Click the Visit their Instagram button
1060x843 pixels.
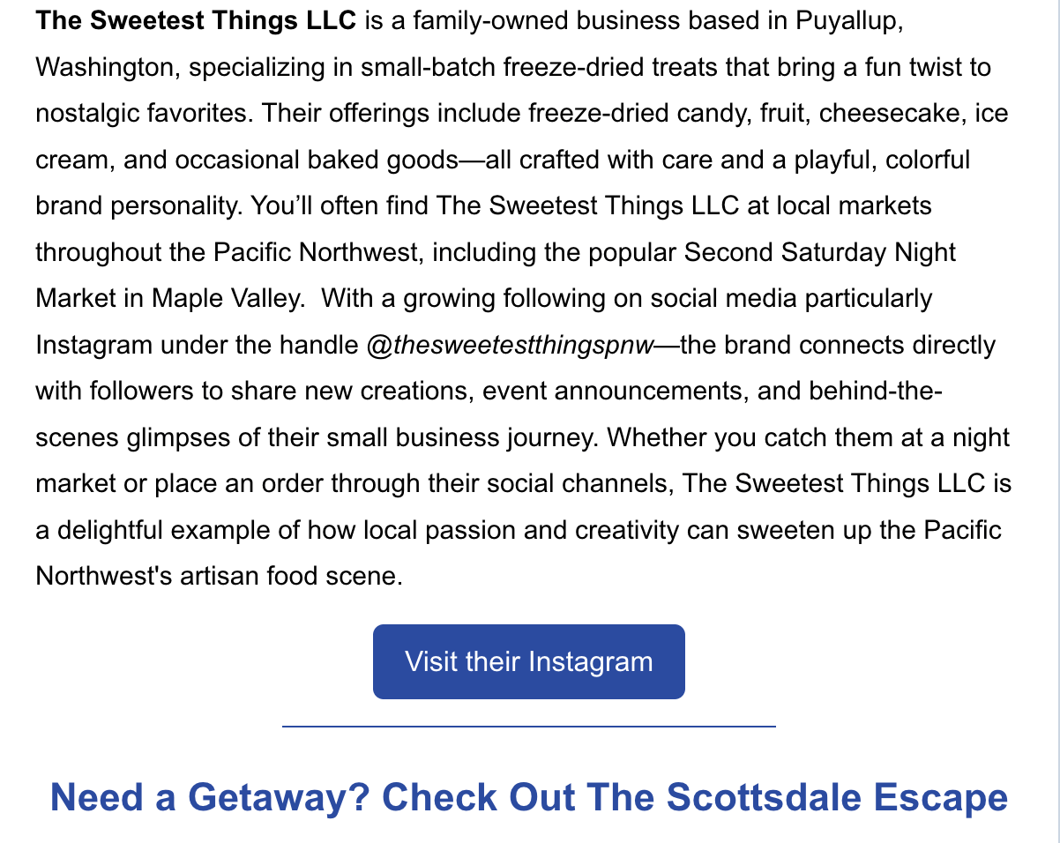pos(529,661)
